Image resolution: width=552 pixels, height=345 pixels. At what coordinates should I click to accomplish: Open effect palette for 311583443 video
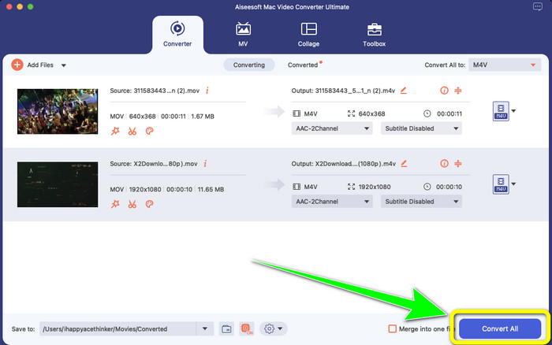pyautogui.click(x=149, y=132)
